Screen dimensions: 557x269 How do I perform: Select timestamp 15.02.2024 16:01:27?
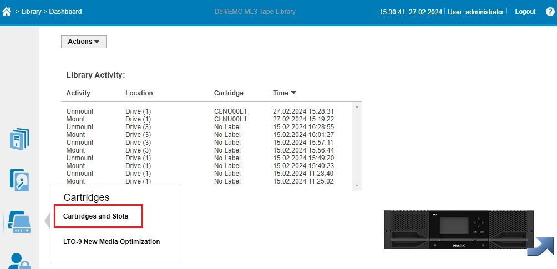point(303,135)
